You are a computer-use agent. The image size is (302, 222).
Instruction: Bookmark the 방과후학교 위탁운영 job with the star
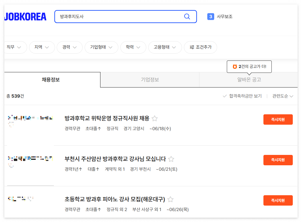point(155,118)
